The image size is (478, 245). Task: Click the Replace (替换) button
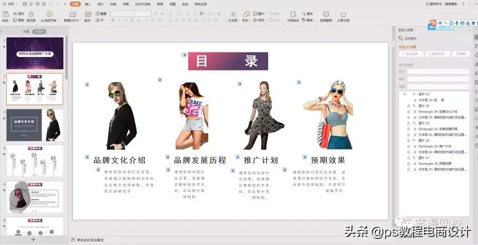pyautogui.click(x=308, y=20)
